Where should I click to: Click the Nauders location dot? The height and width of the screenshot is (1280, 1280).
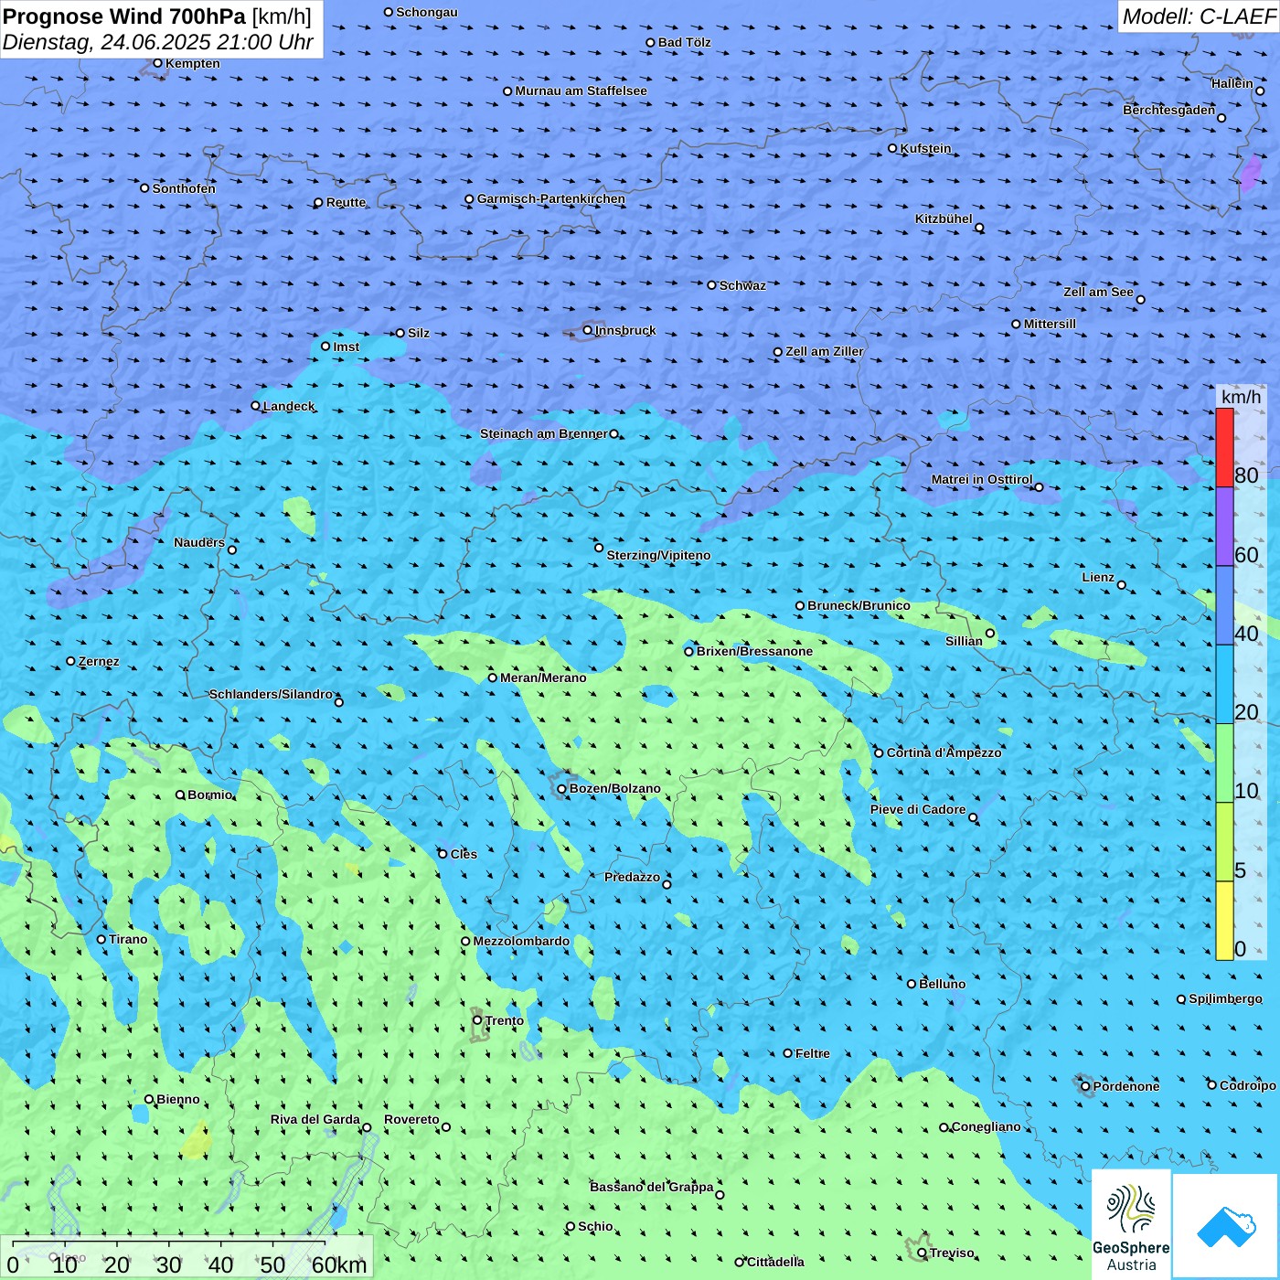point(232,549)
